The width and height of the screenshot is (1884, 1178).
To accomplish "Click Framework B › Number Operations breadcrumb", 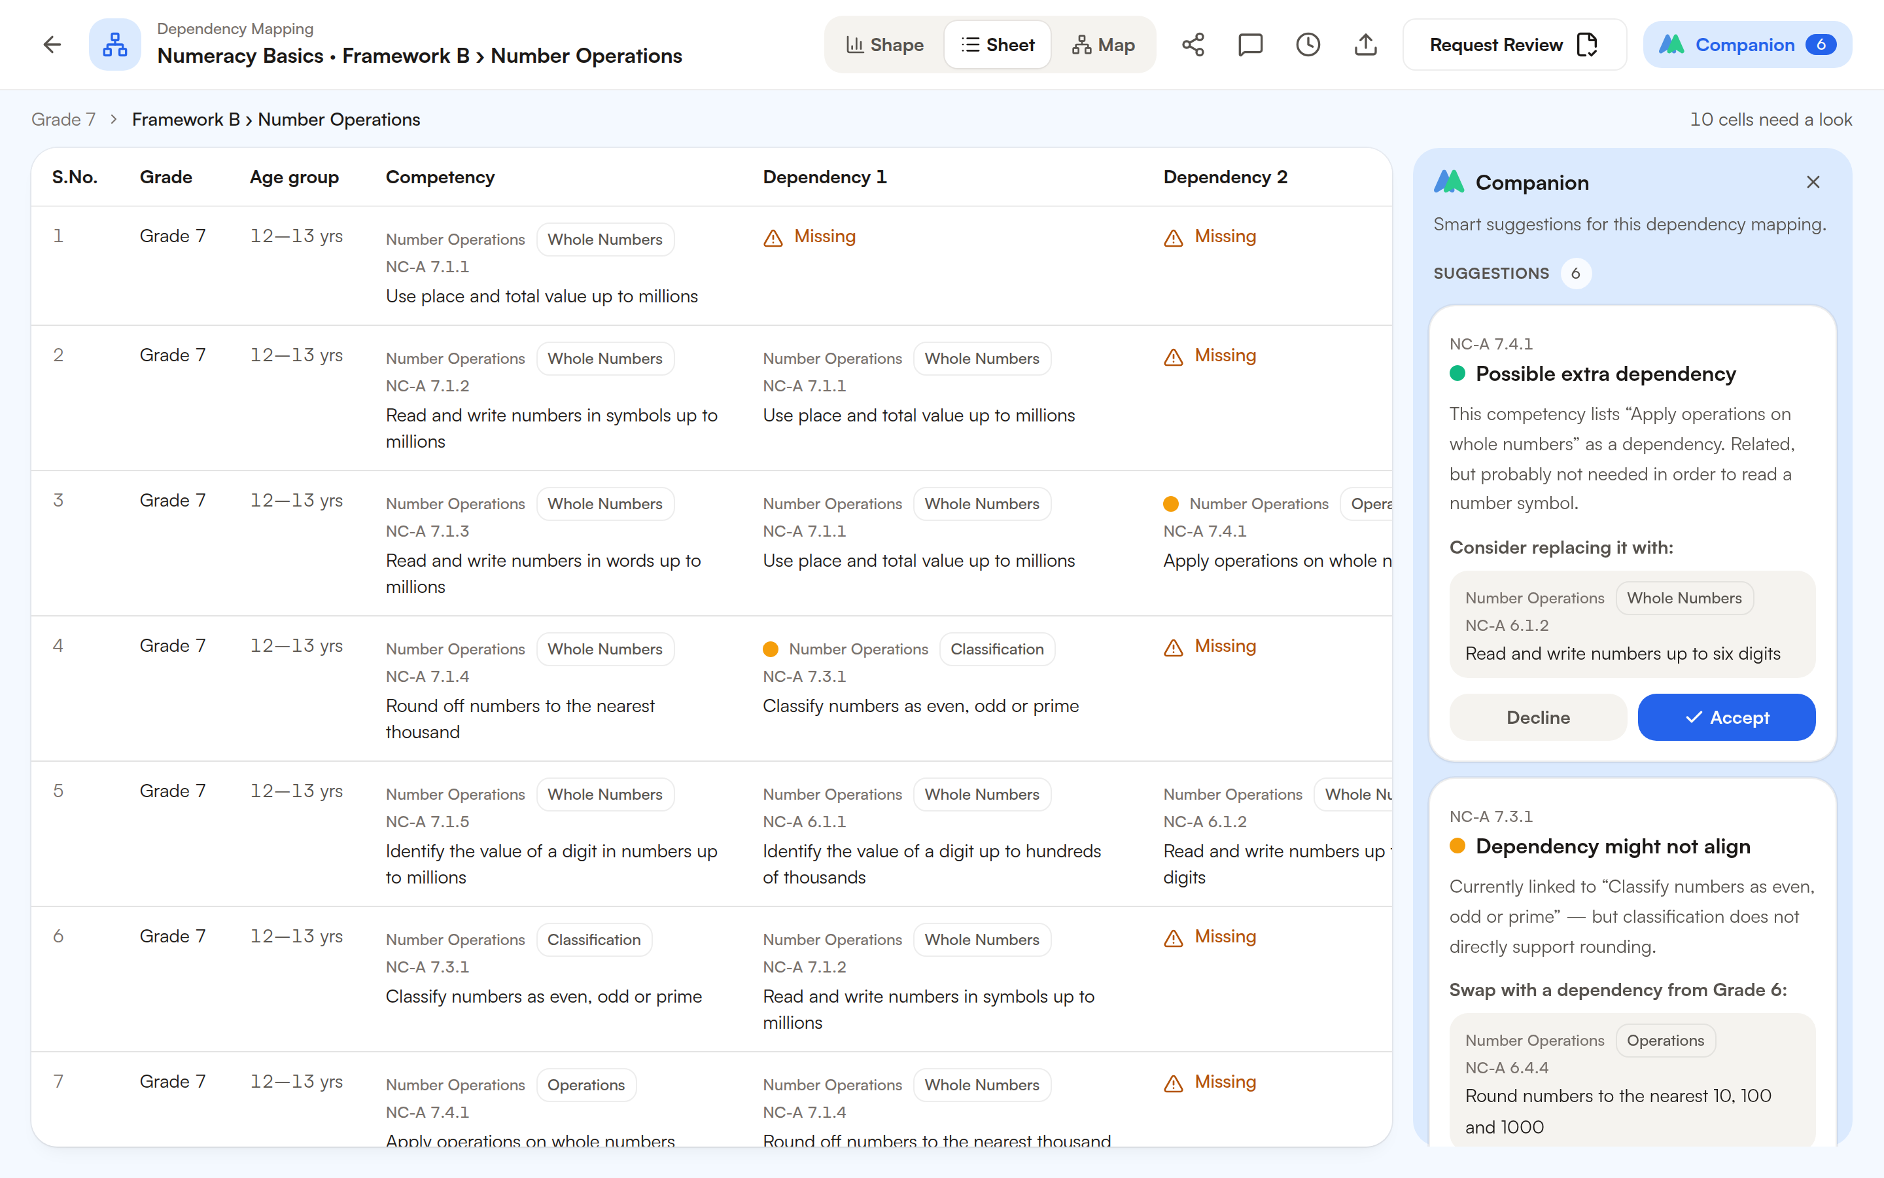I will [x=275, y=119].
